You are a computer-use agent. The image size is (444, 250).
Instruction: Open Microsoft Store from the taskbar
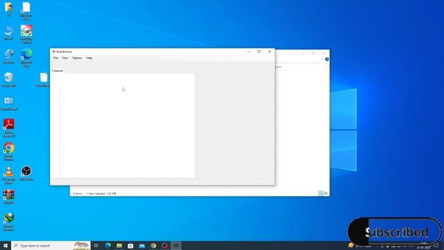coord(130,245)
